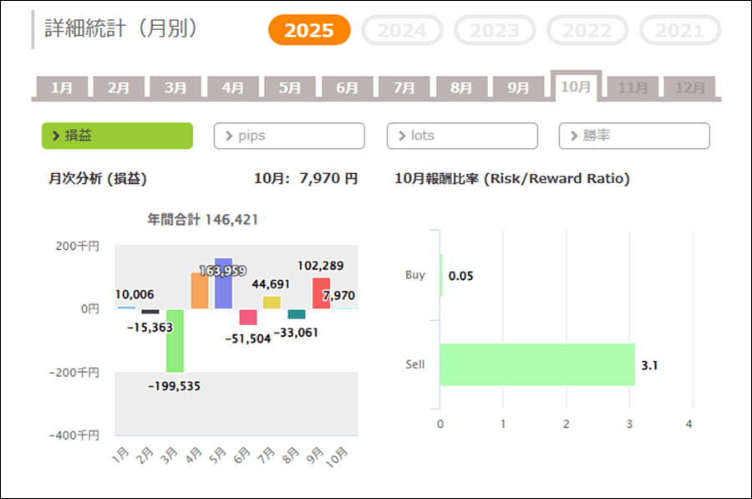The image size is (752, 499).
Task: Select the 2025 year button
Action: pyautogui.click(x=309, y=31)
